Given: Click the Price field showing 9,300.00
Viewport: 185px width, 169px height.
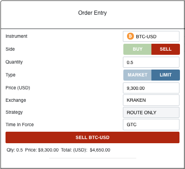Looking at the screenshot, I should click(x=151, y=88).
